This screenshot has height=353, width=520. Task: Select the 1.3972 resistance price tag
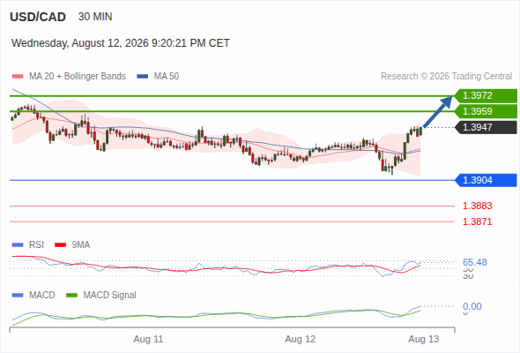[x=486, y=95]
